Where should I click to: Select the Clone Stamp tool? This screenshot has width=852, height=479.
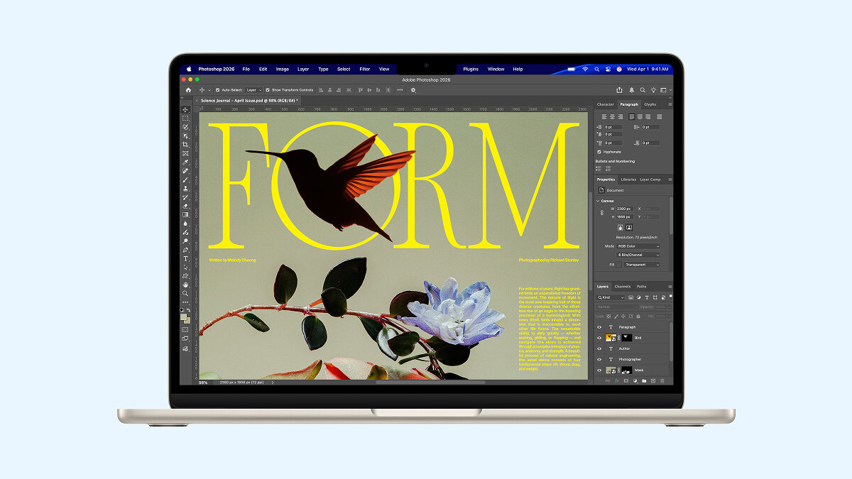(x=185, y=189)
